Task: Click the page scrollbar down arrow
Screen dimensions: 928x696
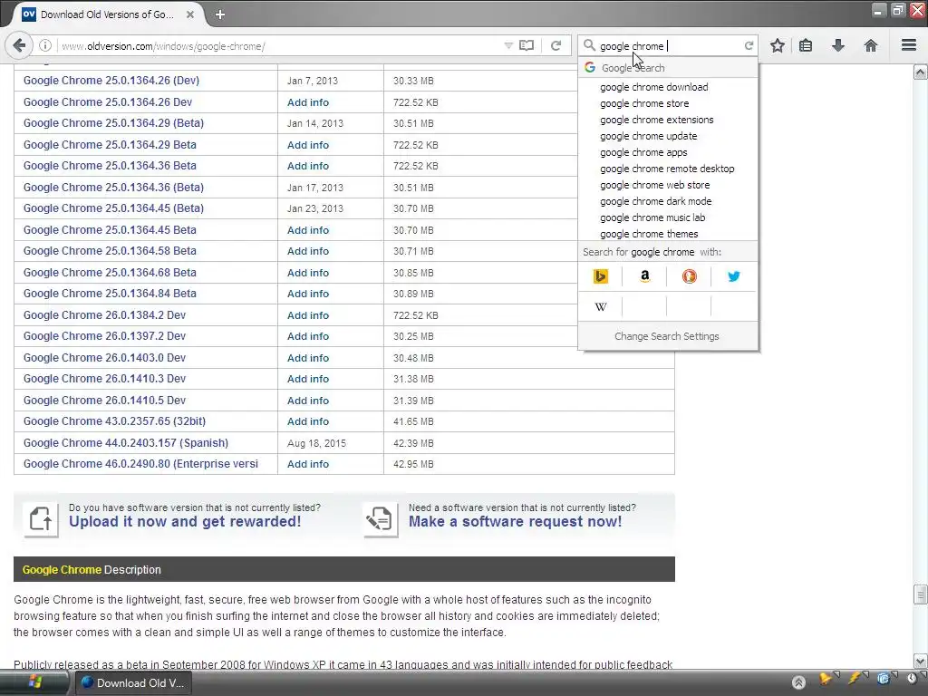Action: tap(920, 661)
